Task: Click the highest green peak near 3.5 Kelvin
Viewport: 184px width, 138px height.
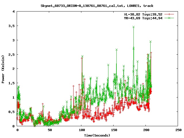Action: tap(133, 27)
